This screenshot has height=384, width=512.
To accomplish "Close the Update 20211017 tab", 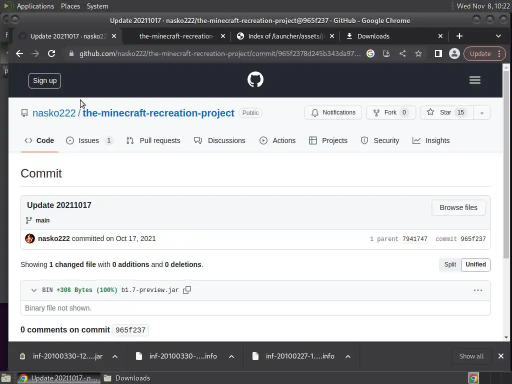I will pyautogui.click(x=114, y=36).
